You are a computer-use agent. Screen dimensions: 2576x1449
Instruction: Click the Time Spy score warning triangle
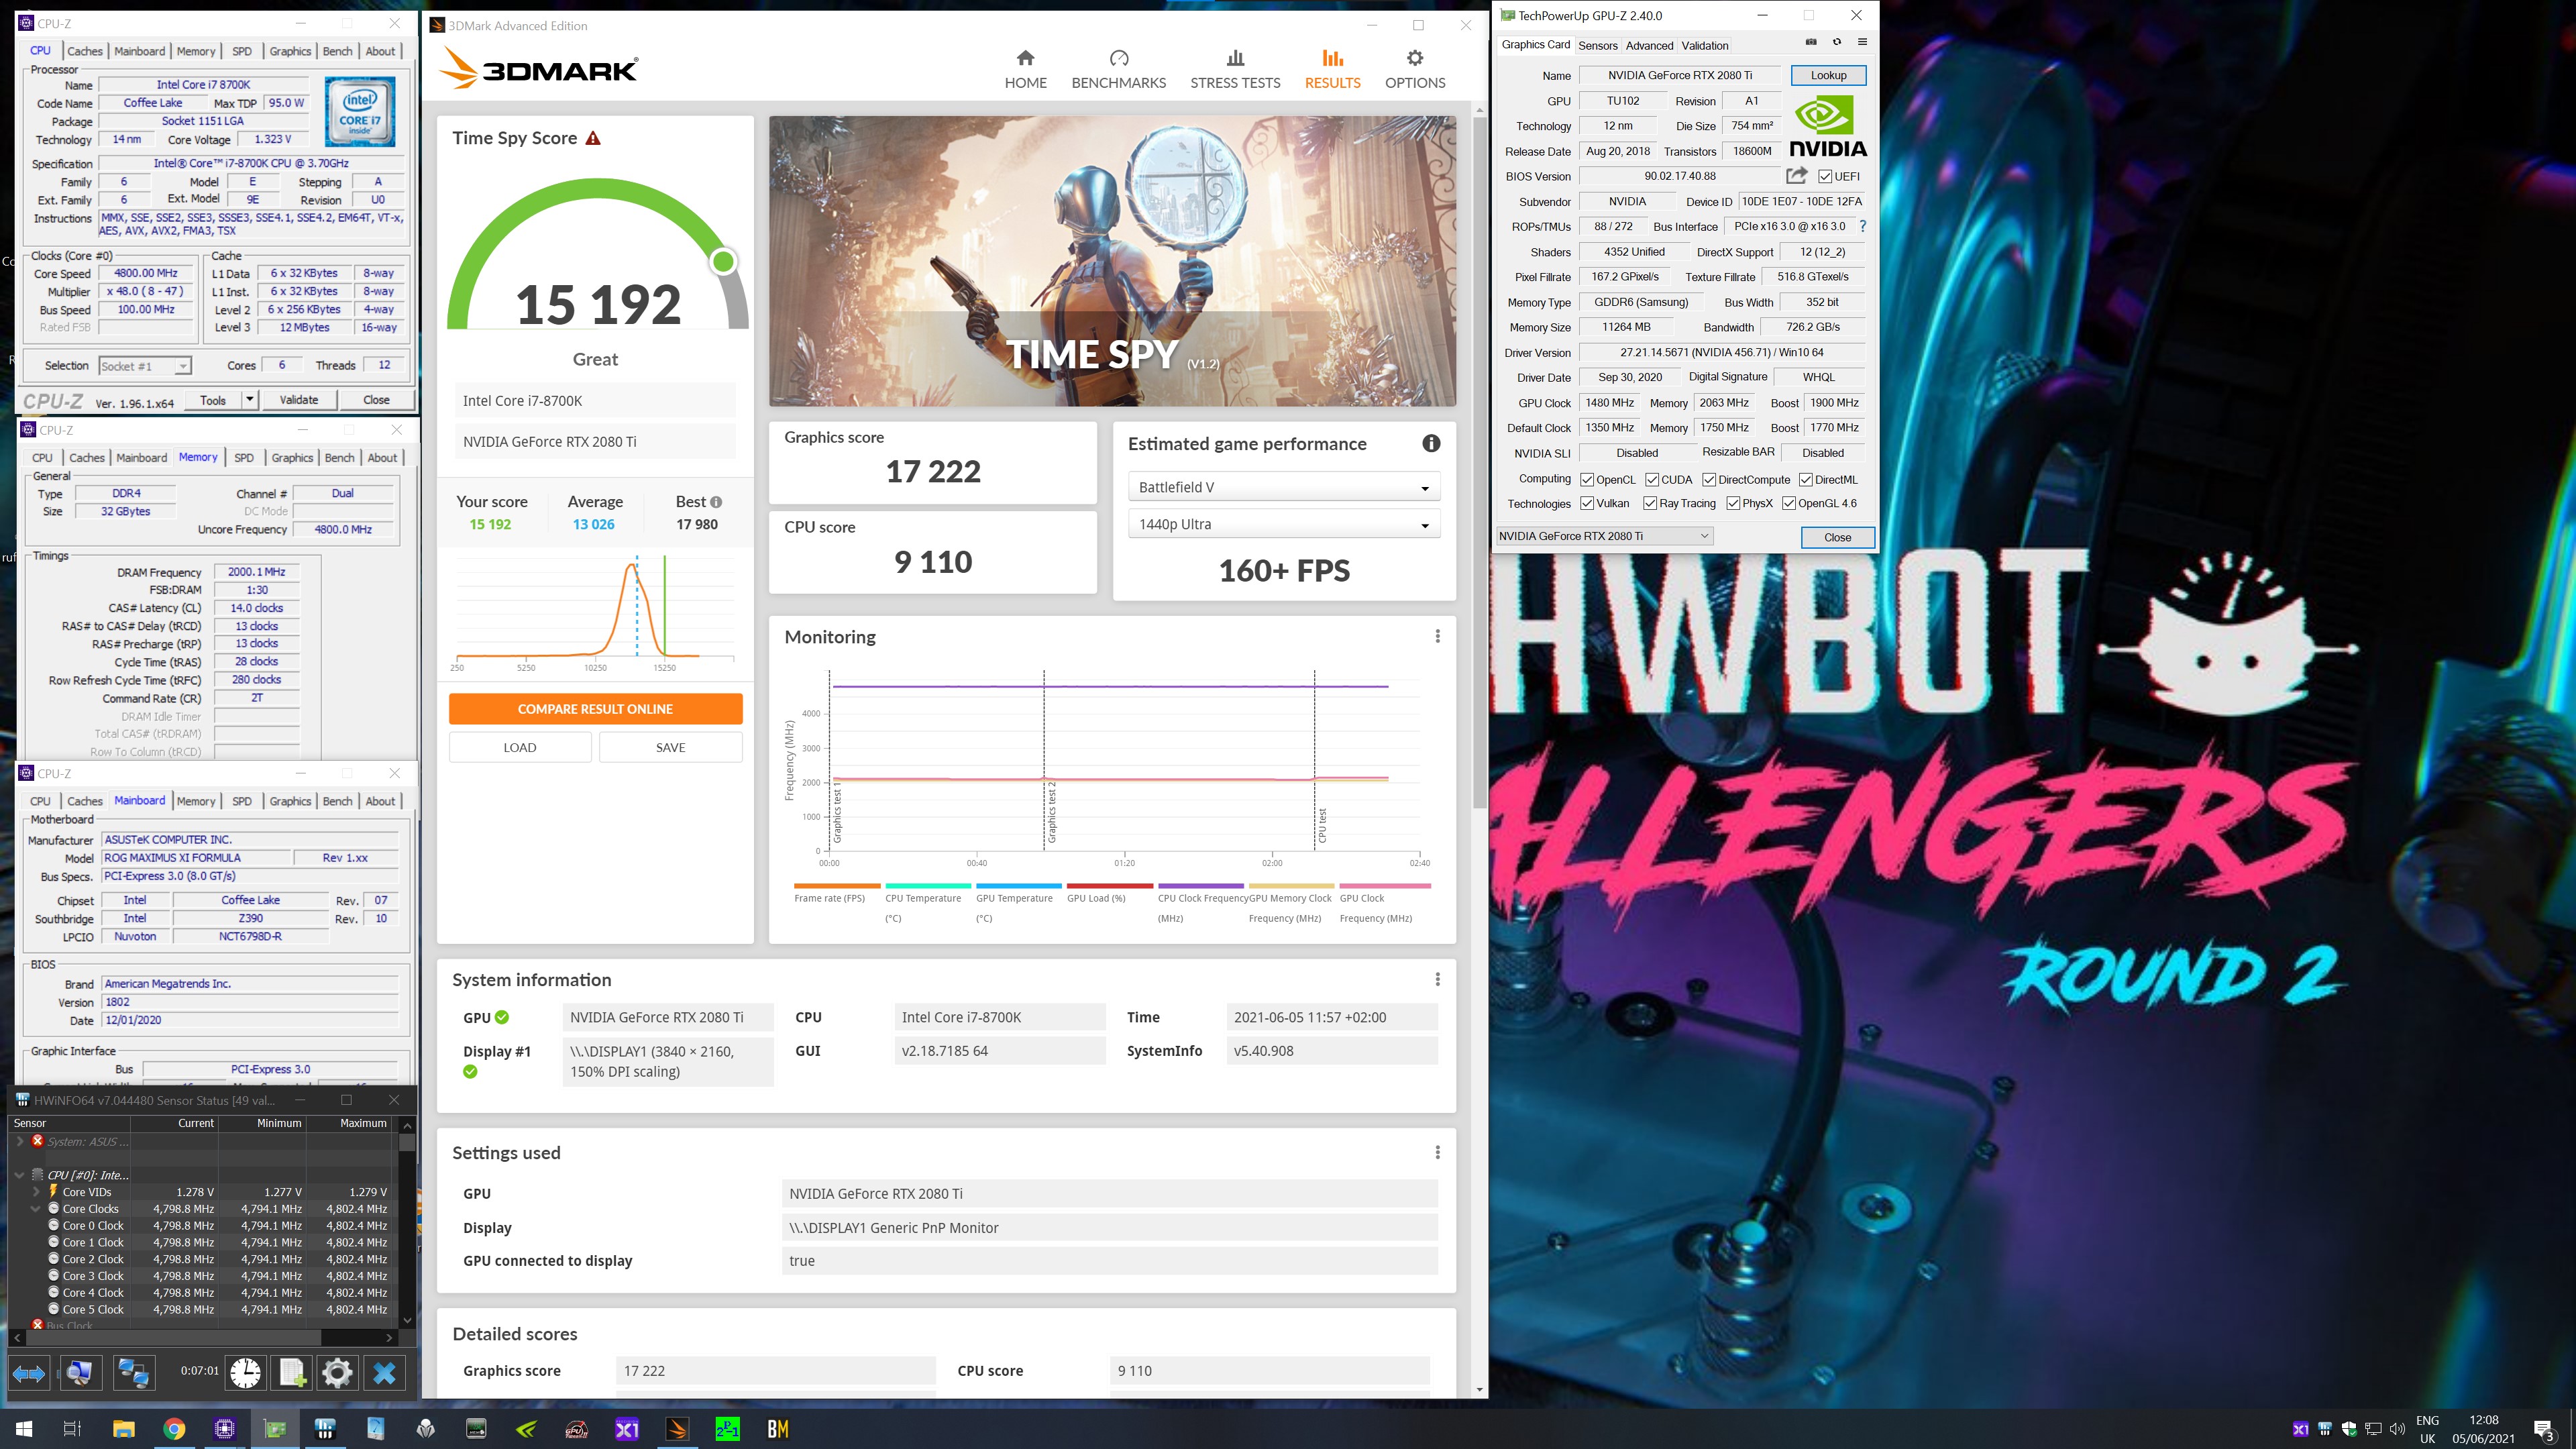click(x=593, y=138)
